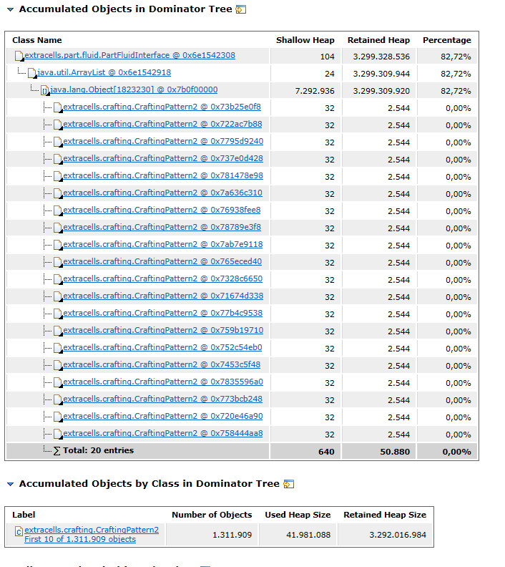Click the object icon beside CraftingPattern2 @ 0x7795d9240

[x=58, y=142]
